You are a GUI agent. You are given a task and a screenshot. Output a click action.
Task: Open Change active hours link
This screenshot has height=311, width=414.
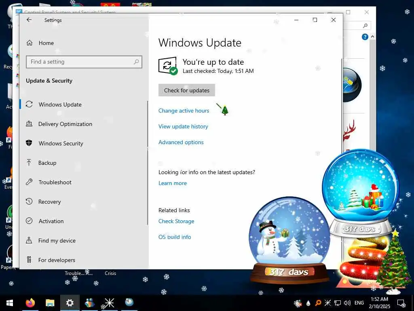click(184, 111)
